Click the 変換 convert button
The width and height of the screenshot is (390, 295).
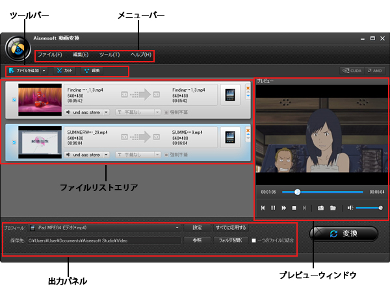(343, 234)
